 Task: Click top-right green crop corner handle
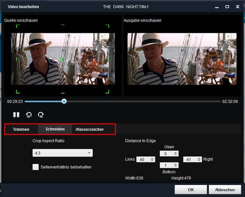(x=107, y=26)
